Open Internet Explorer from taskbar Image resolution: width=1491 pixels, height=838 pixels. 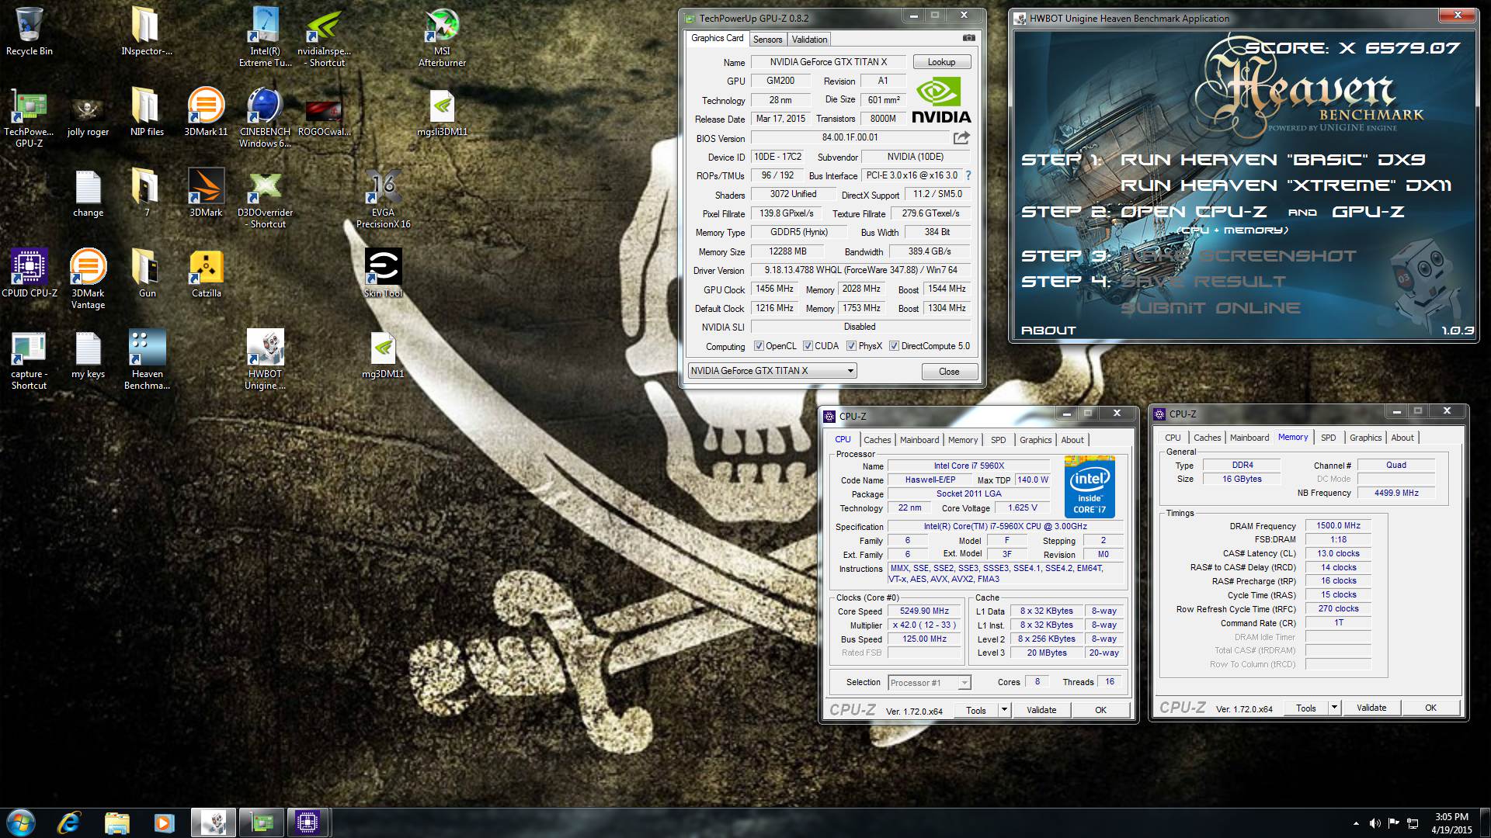pyautogui.click(x=69, y=822)
